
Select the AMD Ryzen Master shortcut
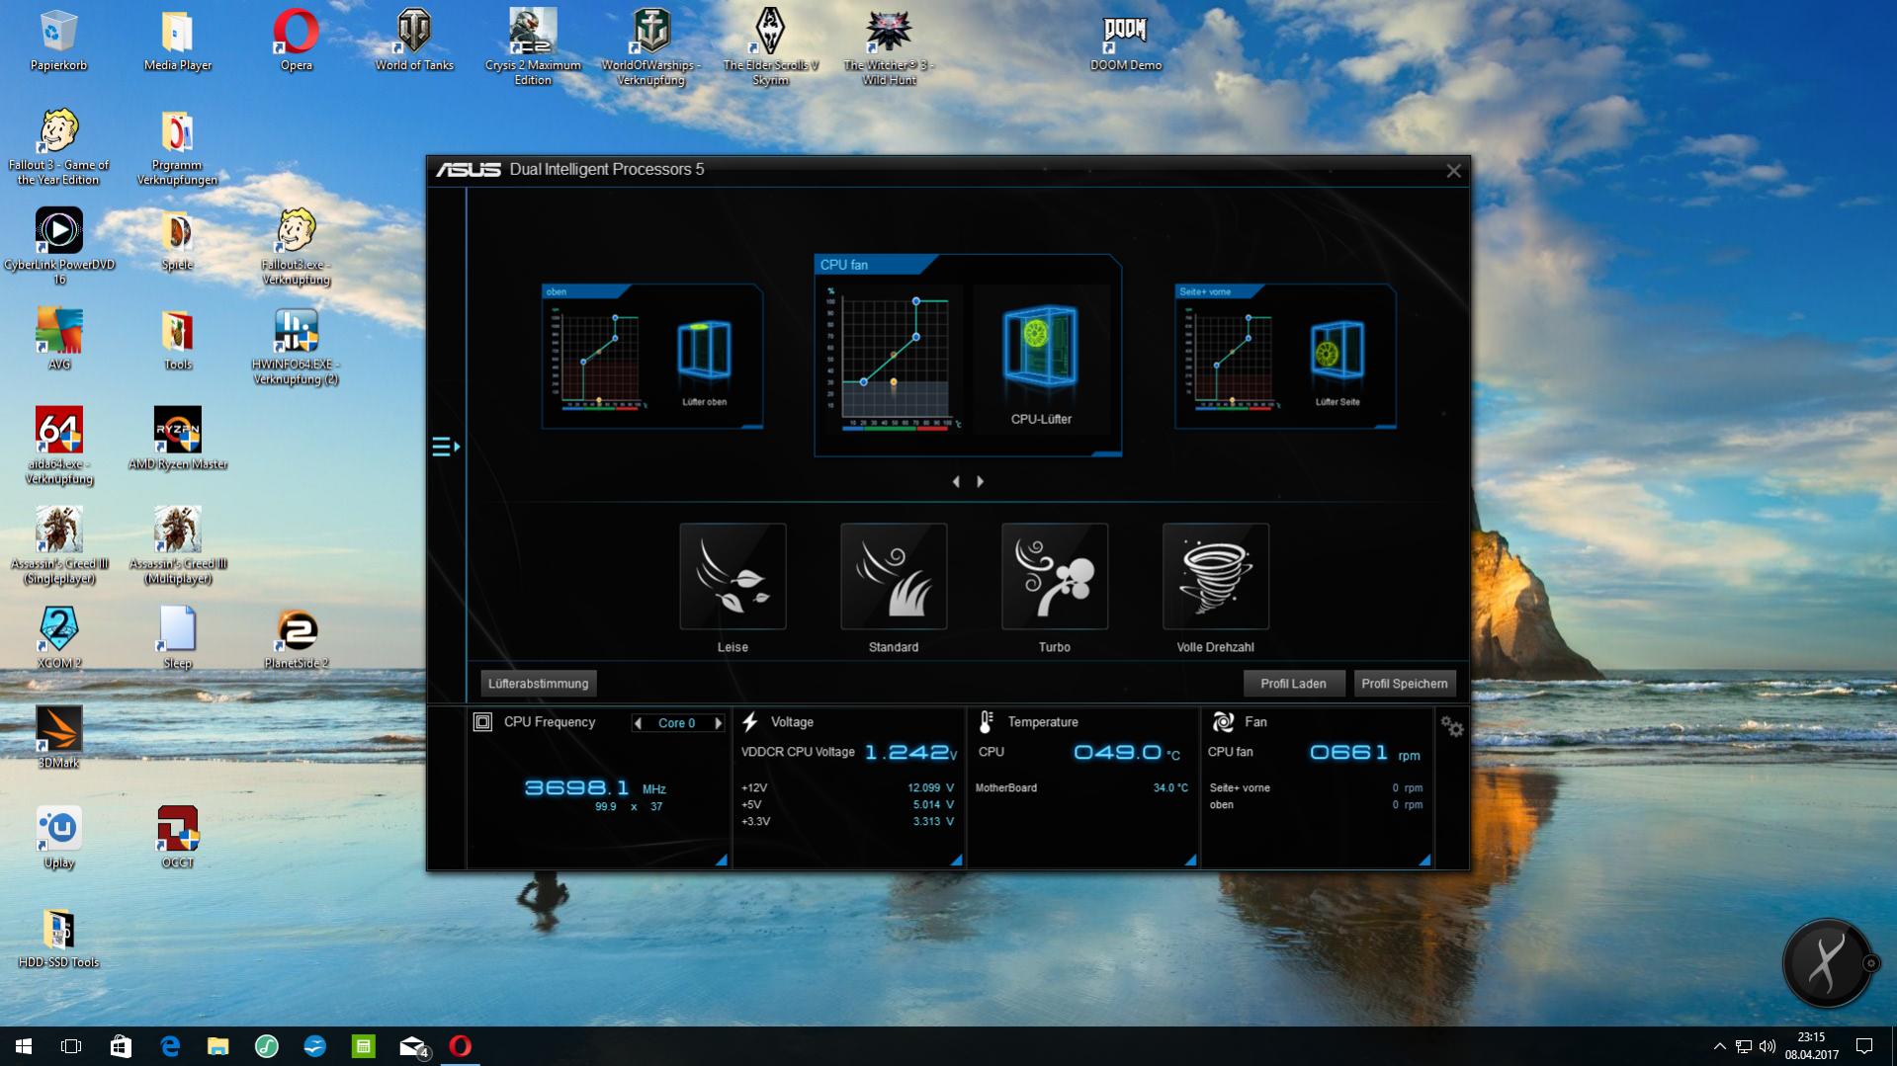pyautogui.click(x=178, y=439)
